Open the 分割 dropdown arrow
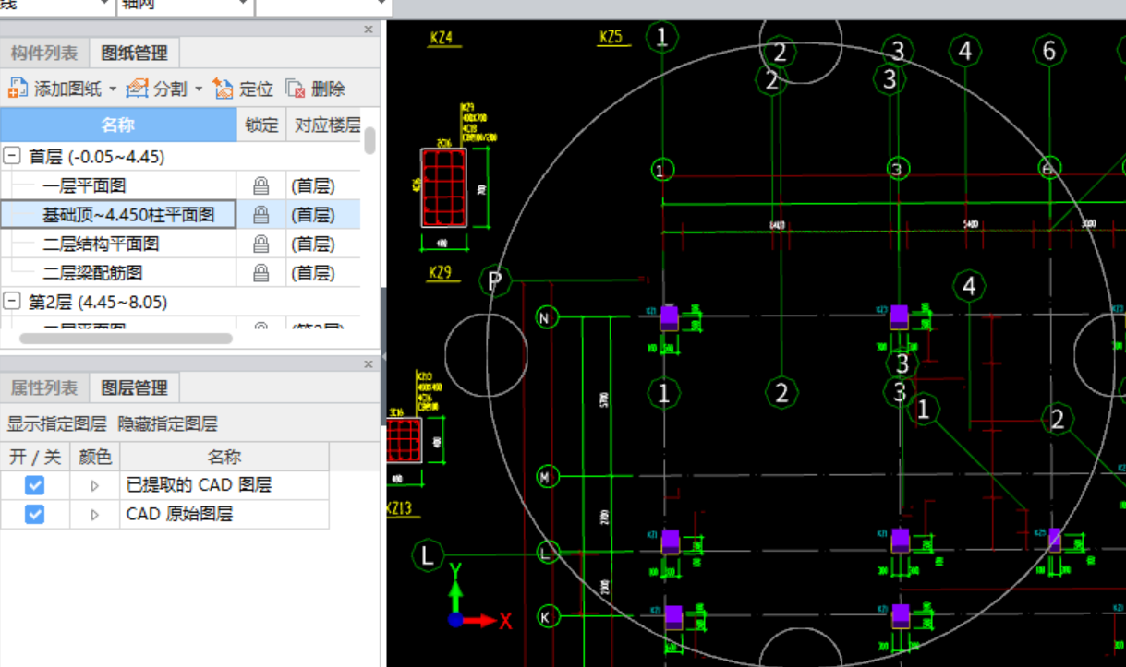Viewport: 1126px width, 667px height. (199, 89)
